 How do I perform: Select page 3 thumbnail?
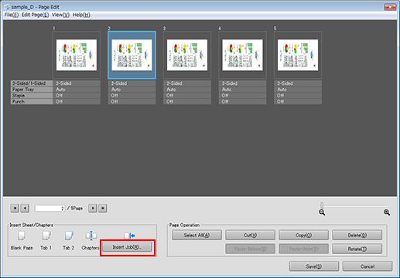(187, 55)
